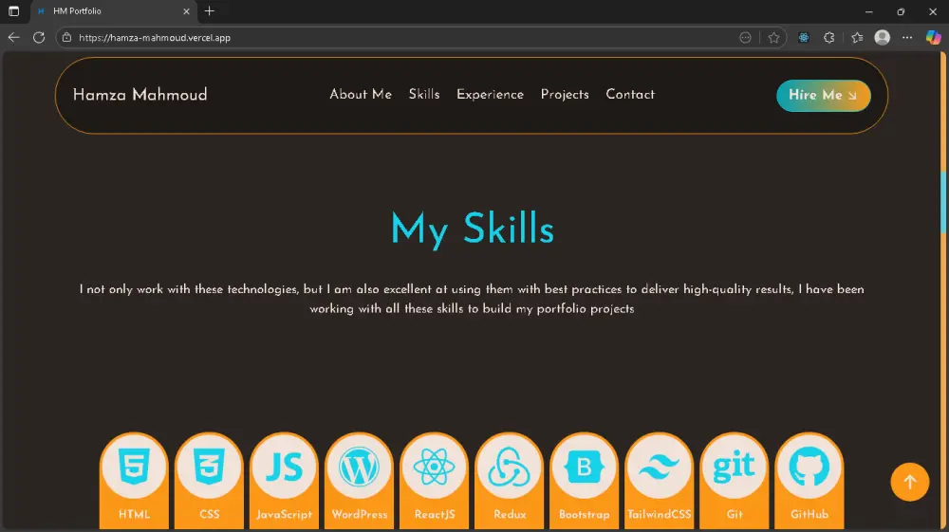This screenshot has height=532, width=949.
Task: Click the page vertical scrollbar thumb
Action: point(943,201)
